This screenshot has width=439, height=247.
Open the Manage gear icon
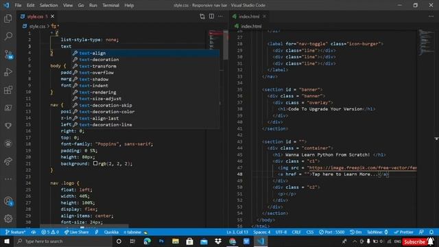8,218
